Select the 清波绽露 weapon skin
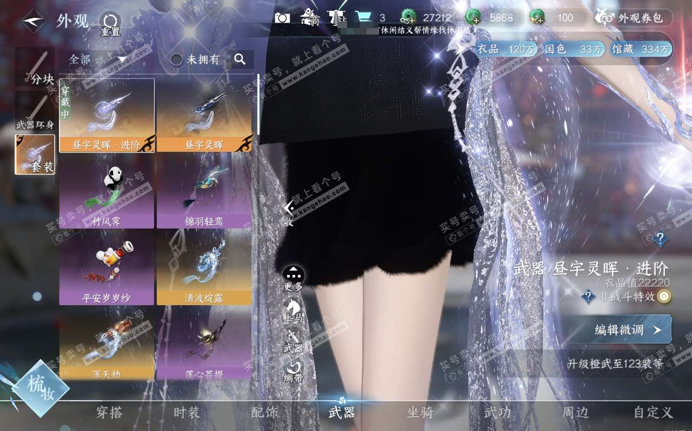The width and height of the screenshot is (692, 431). 204,268
